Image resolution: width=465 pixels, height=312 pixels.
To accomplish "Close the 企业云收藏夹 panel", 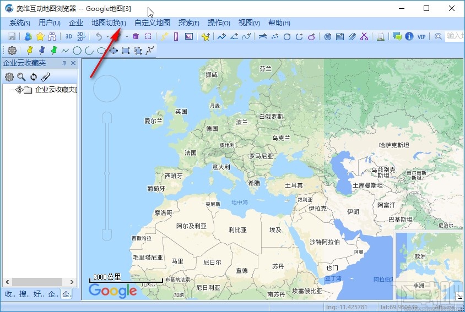I will [x=73, y=63].
